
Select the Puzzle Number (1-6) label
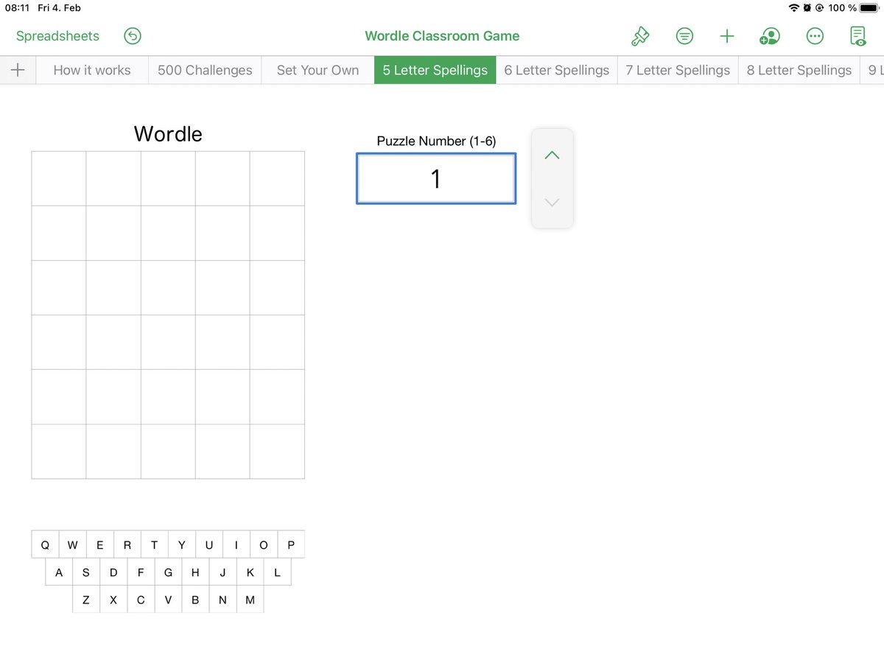(436, 141)
